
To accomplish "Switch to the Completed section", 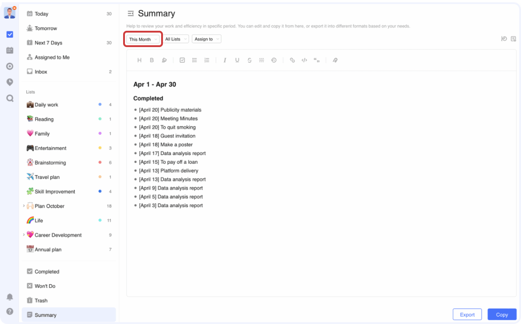I will click(47, 272).
